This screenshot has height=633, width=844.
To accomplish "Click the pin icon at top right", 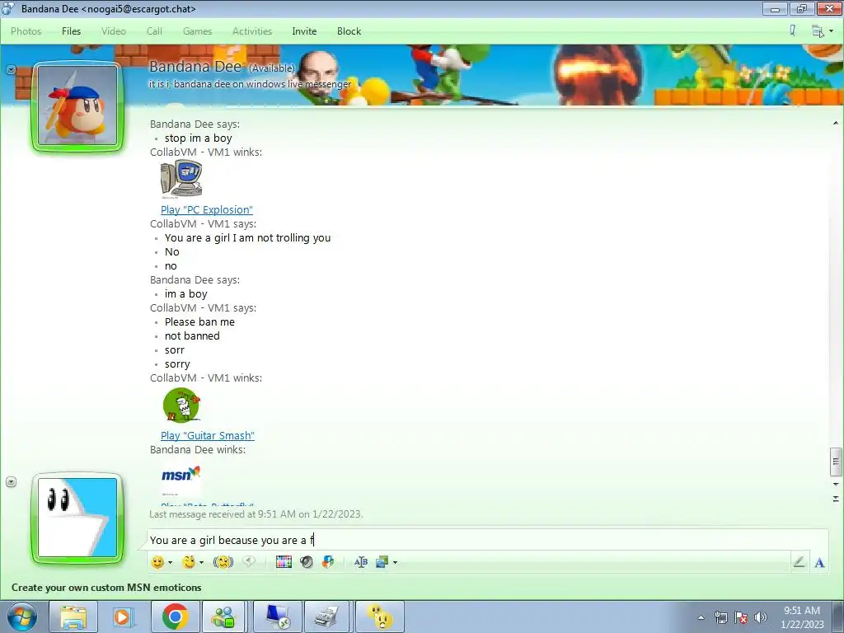I will click(x=792, y=30).
